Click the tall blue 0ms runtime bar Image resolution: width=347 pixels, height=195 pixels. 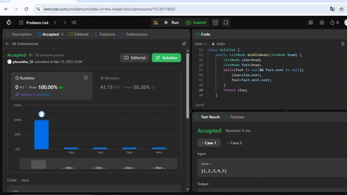41,135
